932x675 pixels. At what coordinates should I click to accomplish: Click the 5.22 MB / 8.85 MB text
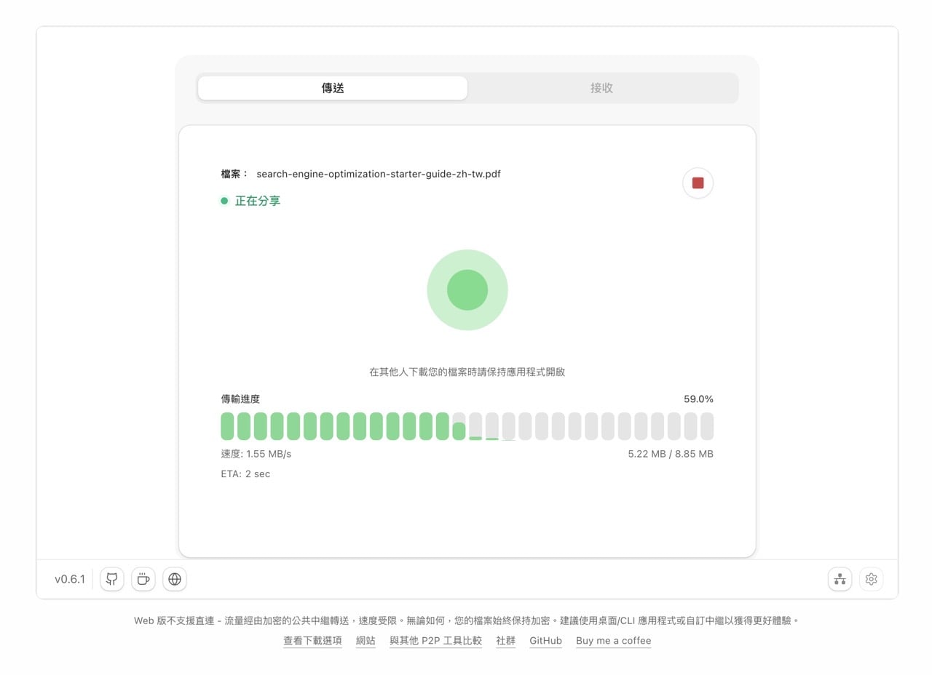(671, 454)
